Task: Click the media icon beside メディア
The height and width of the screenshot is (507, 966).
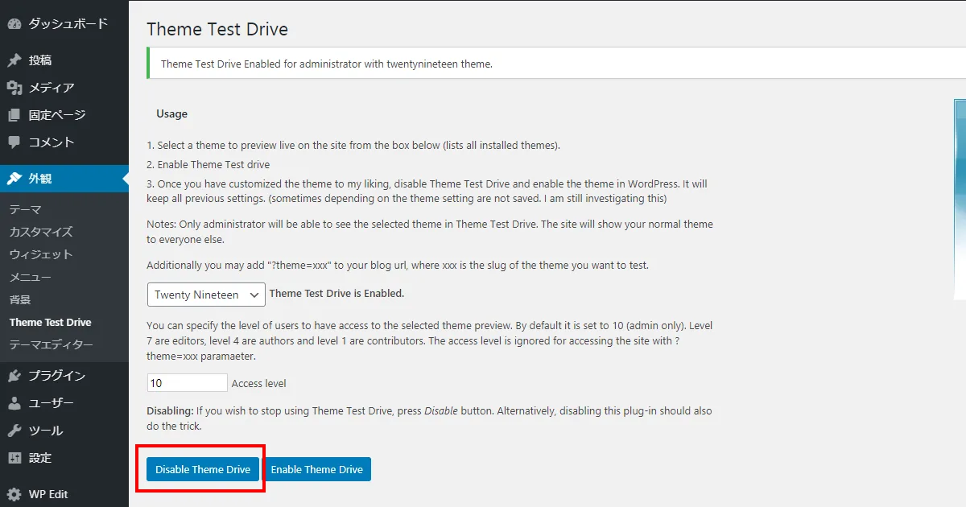Action: coord(14,88)
